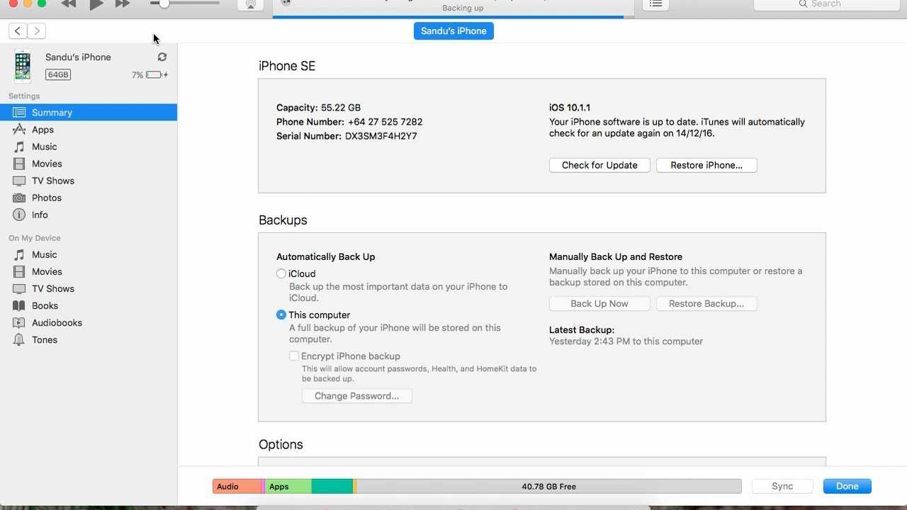This screenshot has width=907, height=510.
Task: Click the Audio segment of storage bar
Action: tap(237, 486)
